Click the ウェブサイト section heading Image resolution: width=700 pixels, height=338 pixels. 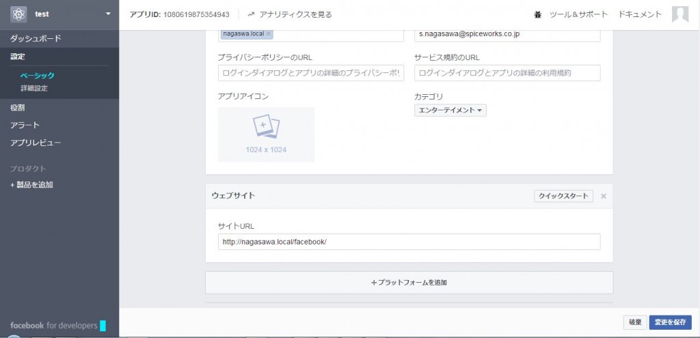click(234, 196)
